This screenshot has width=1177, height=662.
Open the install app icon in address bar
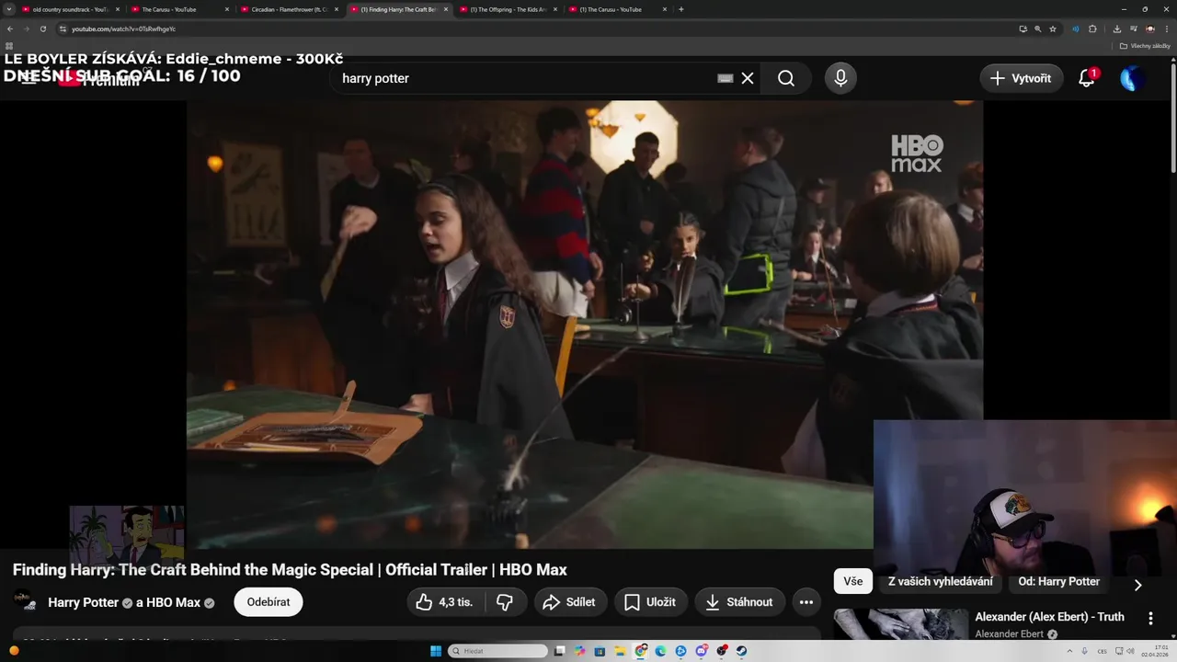pyautogui.click(x=1023, y=29)
